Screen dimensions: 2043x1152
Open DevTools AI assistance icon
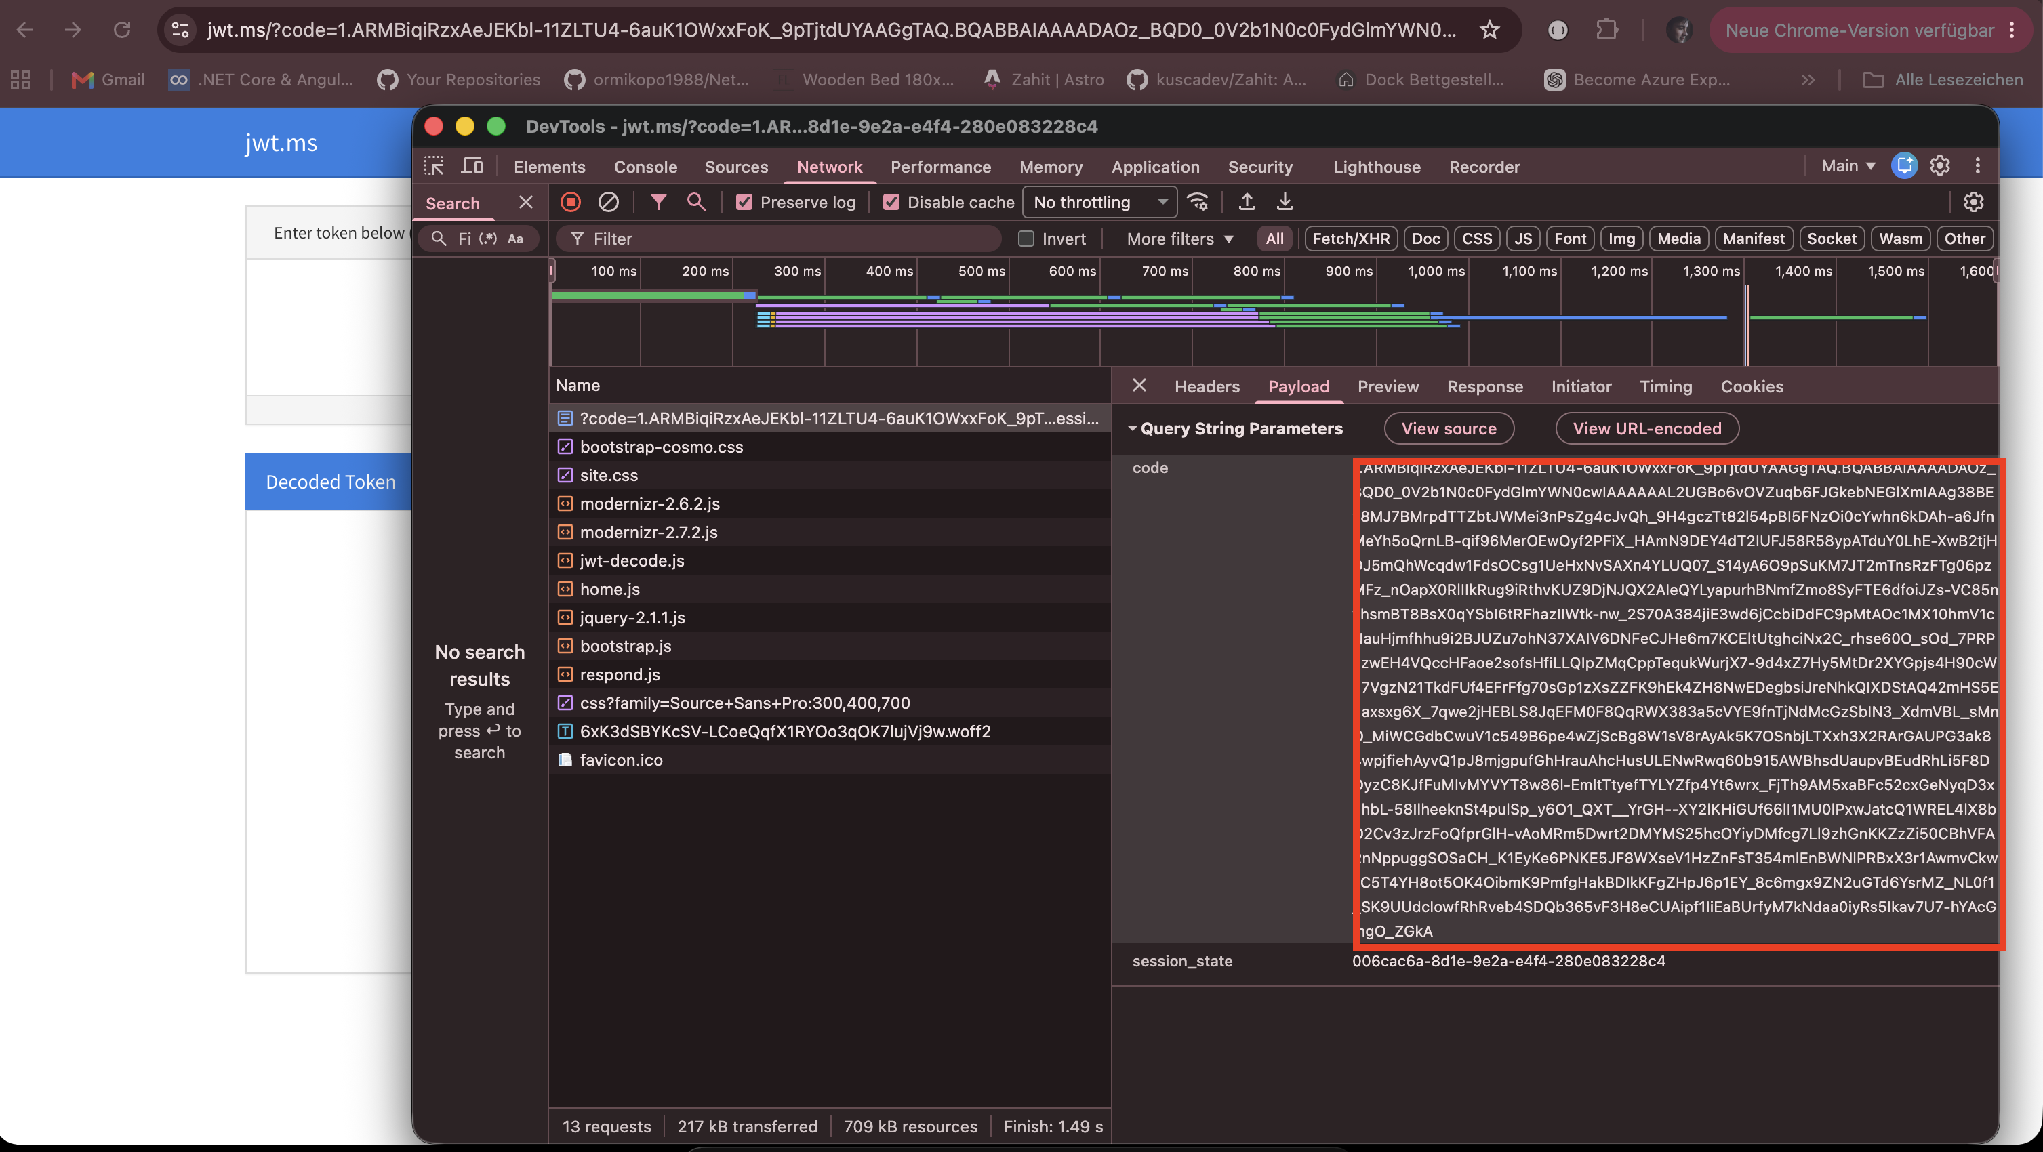[x=1904, y=165]
